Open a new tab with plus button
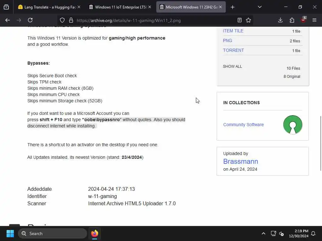The image size is (322, 241). click(x=232, y=7)
